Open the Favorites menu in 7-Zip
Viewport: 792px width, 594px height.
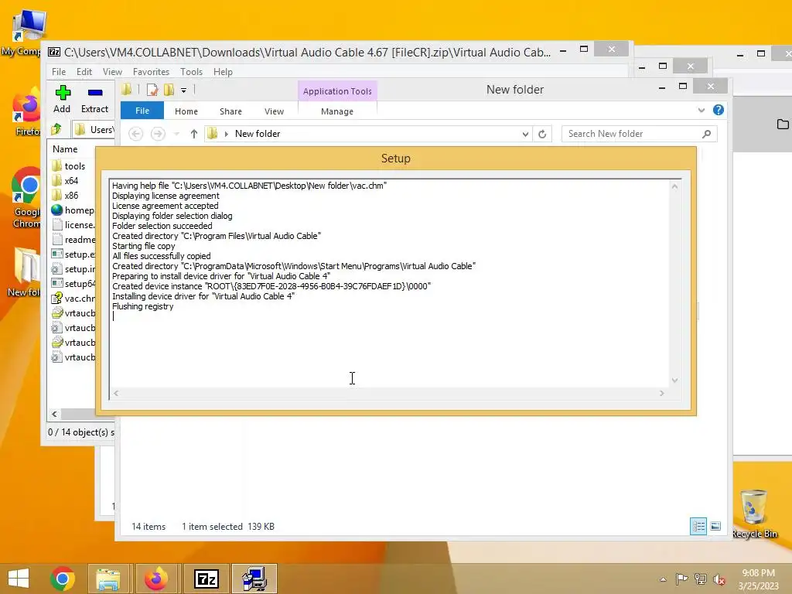pos(151,72)
